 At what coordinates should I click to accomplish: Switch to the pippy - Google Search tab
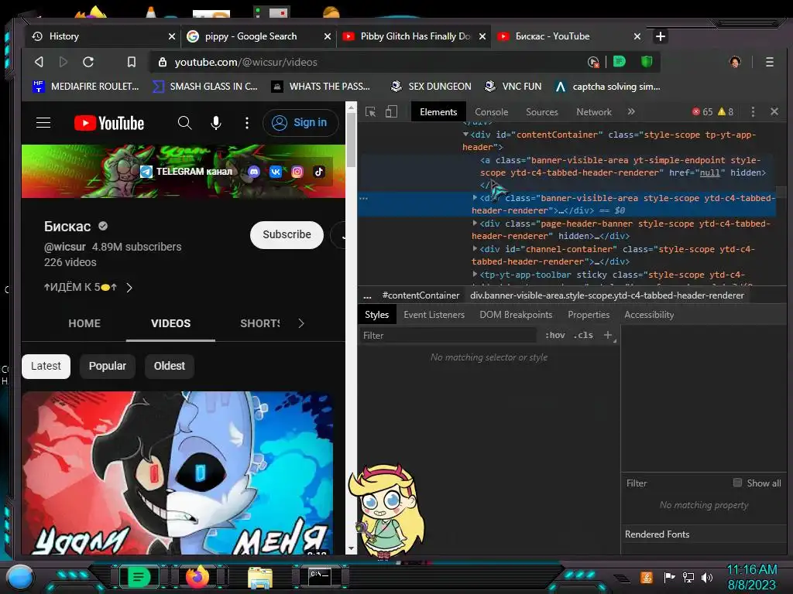(258, 36)
